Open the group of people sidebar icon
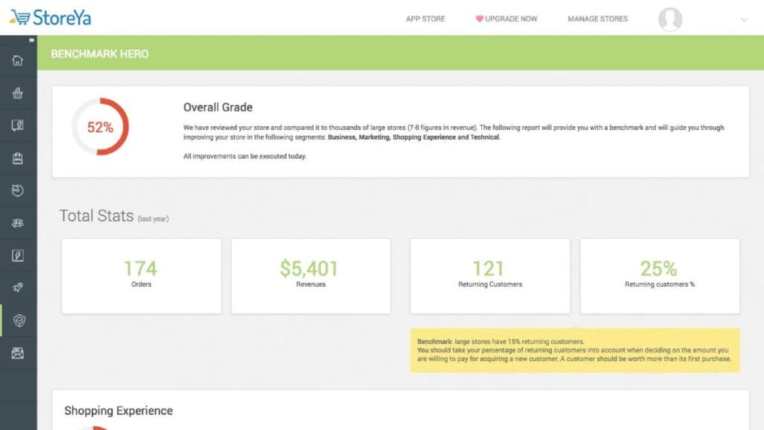The width and height of the screenshot is (764, 430). (18, 223)
